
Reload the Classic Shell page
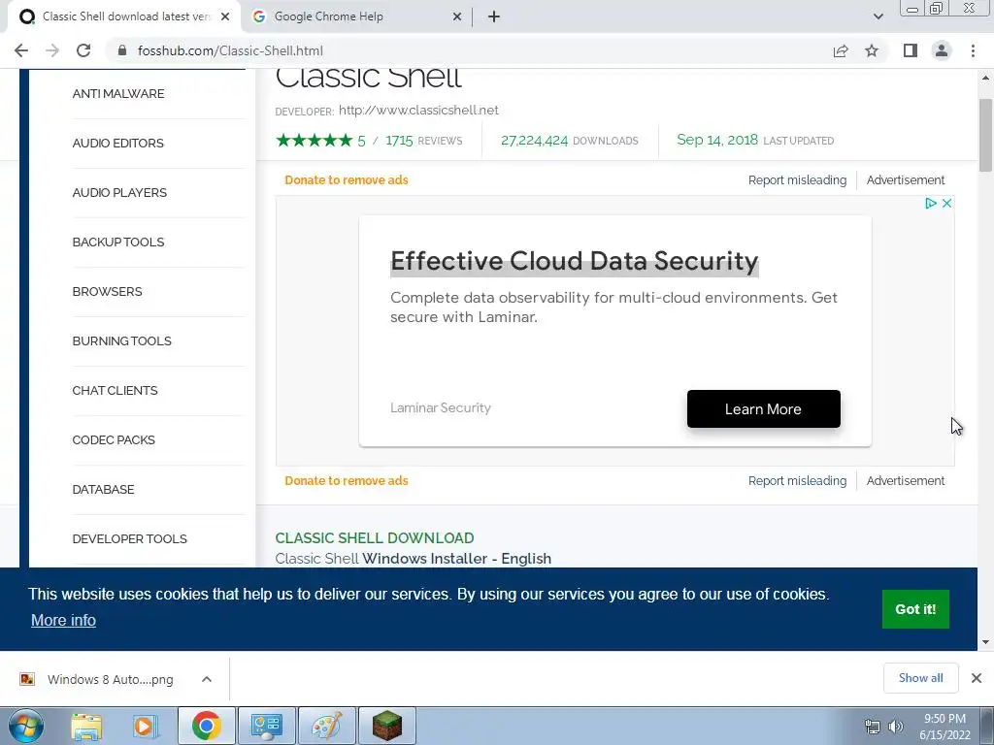pos(83,50)
